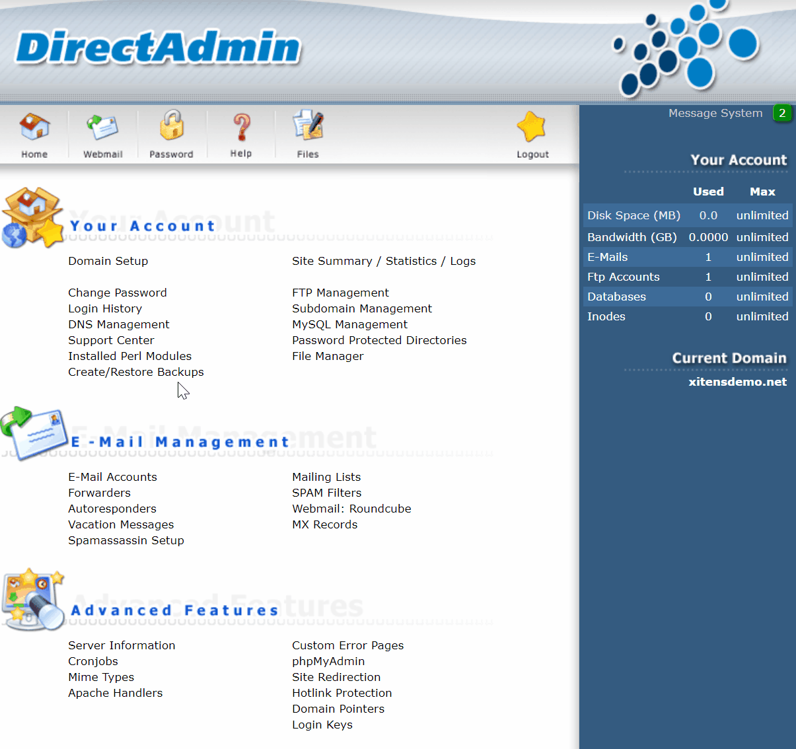796x749 pixels.
Task: Open the Webmail envelope icon
Action: click(x=102, y=127)
